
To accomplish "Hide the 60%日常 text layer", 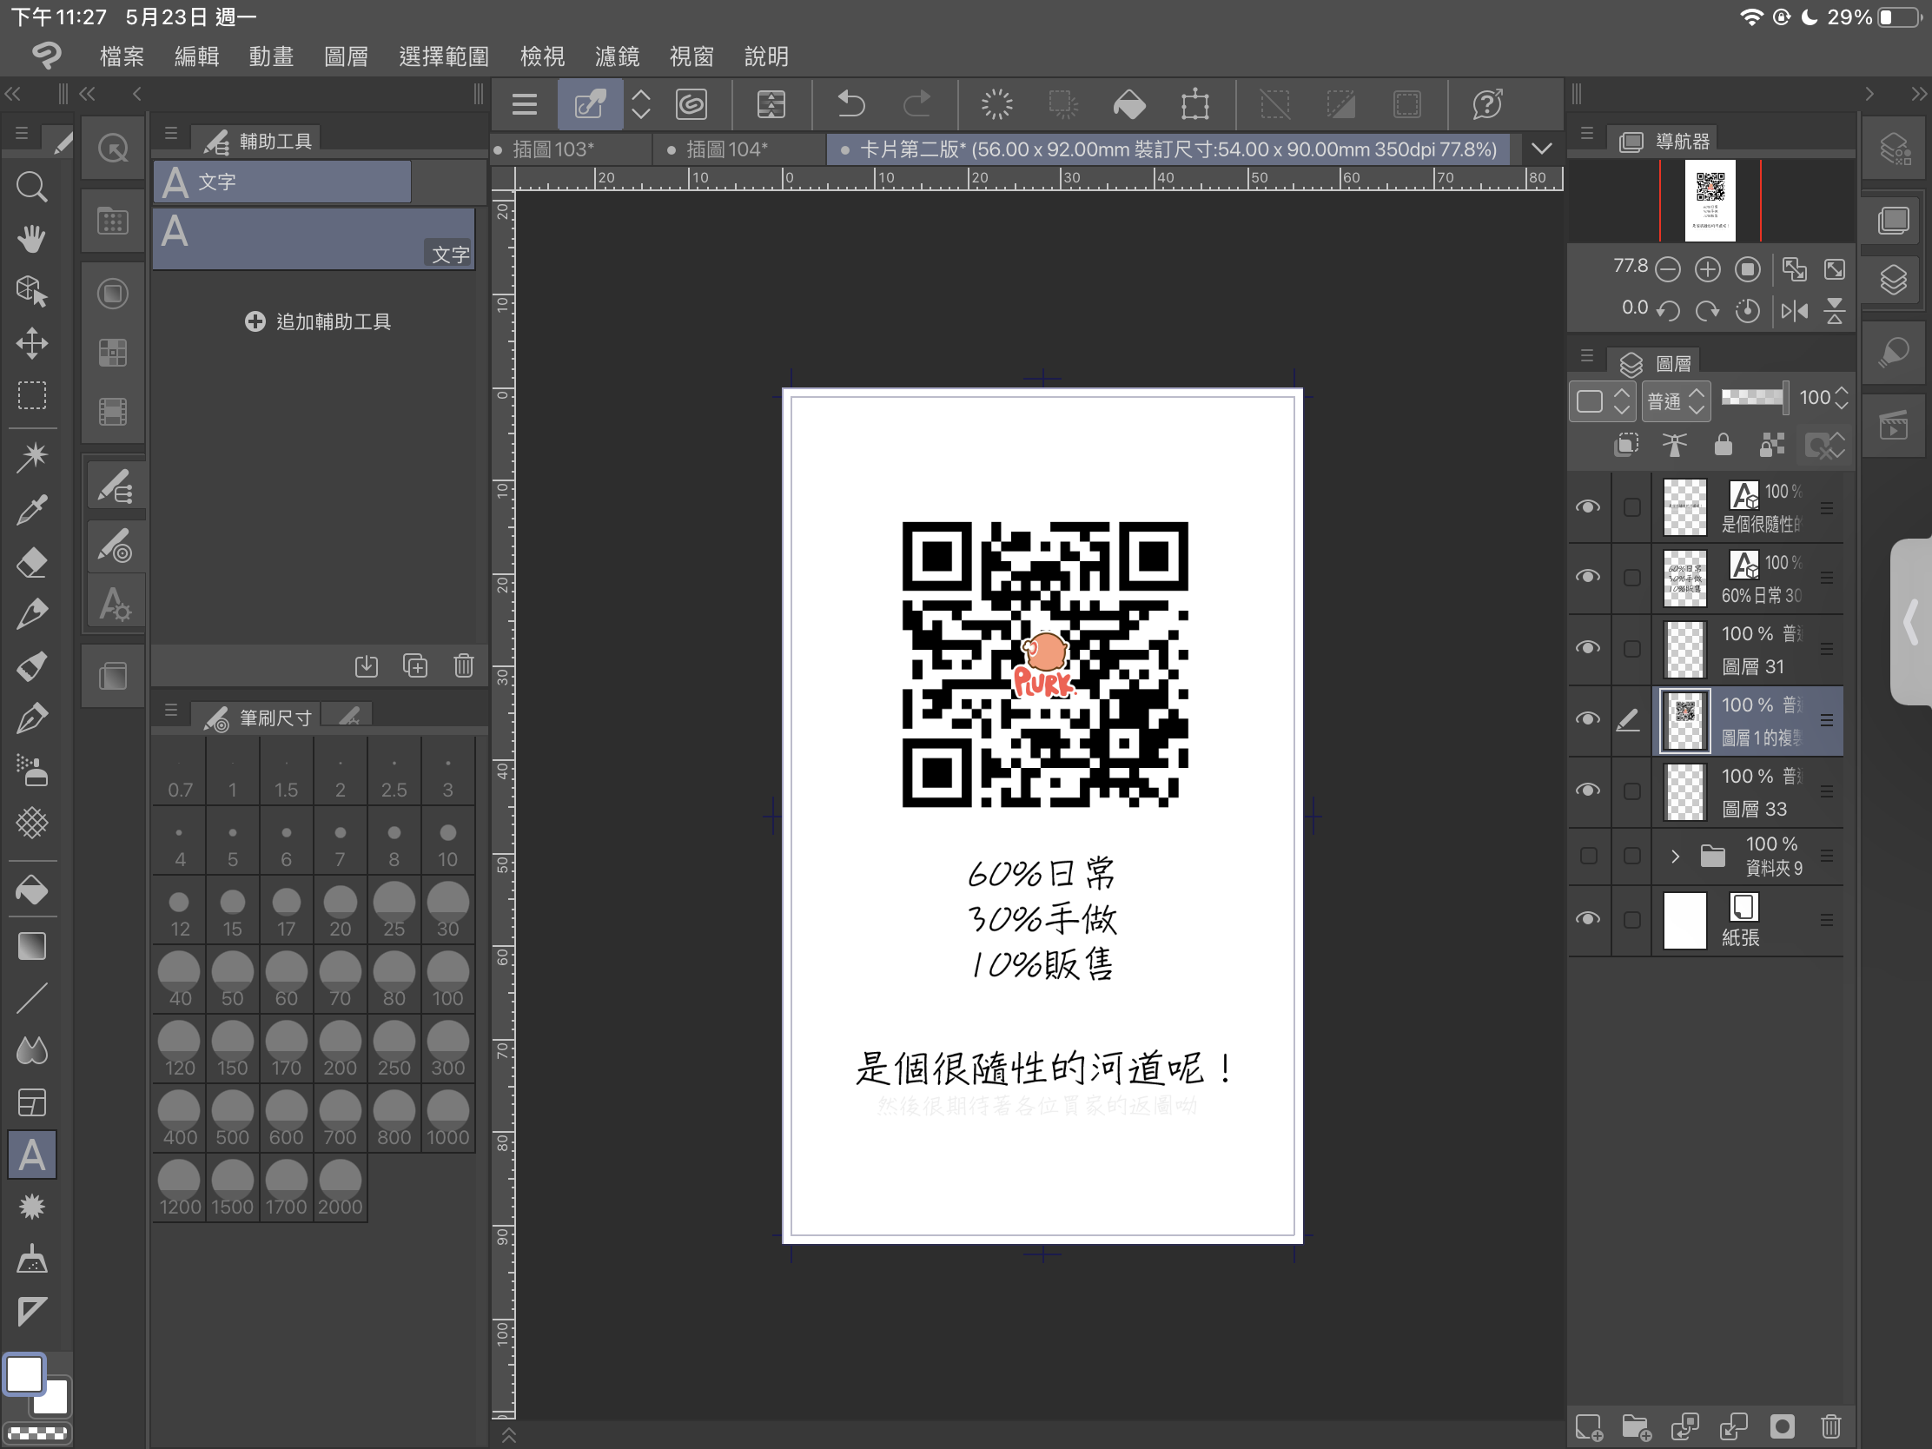I will tap(1588, 577).
